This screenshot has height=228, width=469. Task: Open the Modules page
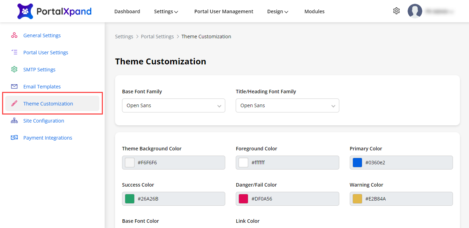click(x=314, y=11)
